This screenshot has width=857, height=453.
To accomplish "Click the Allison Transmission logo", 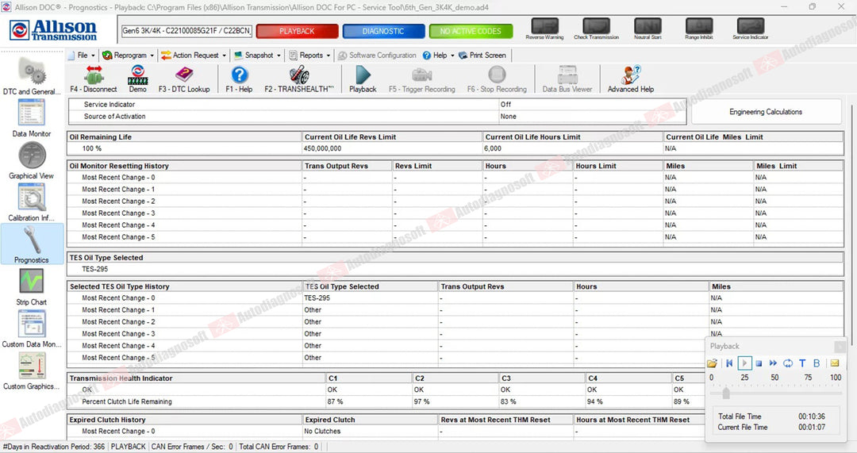I will [53, 31].
